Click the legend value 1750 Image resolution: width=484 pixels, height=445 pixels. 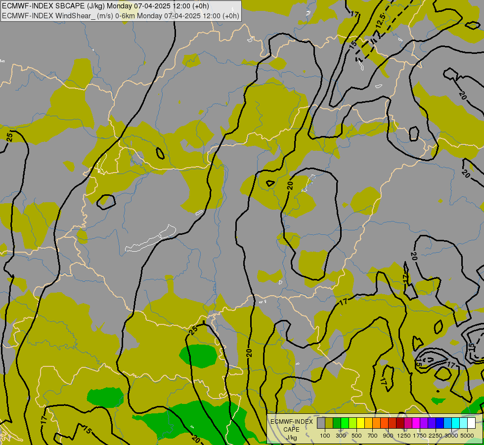pos(420,436)
